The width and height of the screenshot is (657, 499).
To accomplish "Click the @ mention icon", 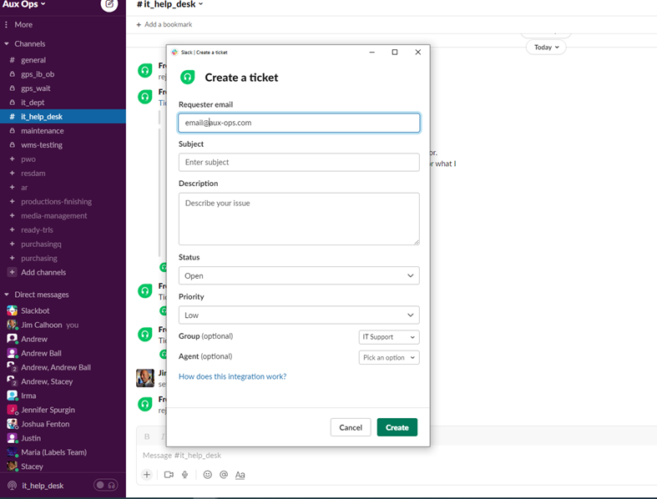I will (x=224, y=475).
